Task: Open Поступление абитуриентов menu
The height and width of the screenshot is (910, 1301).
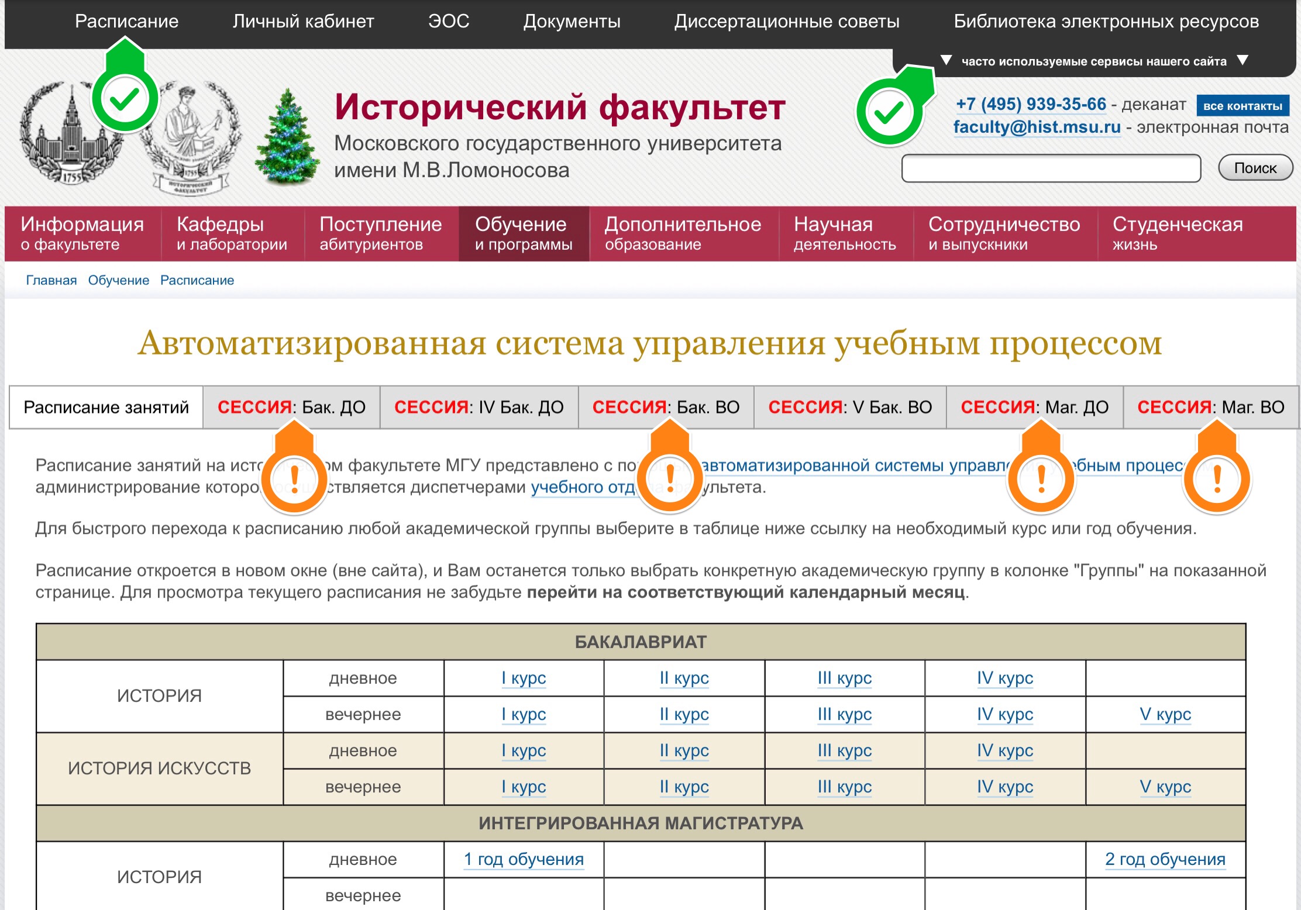Action: (381, 233)
